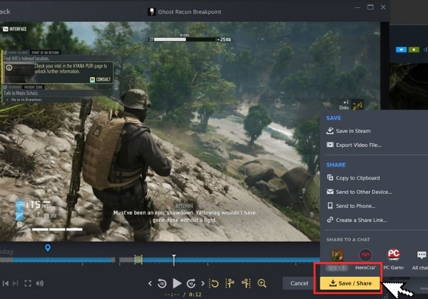
Task: Click the blue pin marker above the timeline
Action: [48, 248]
